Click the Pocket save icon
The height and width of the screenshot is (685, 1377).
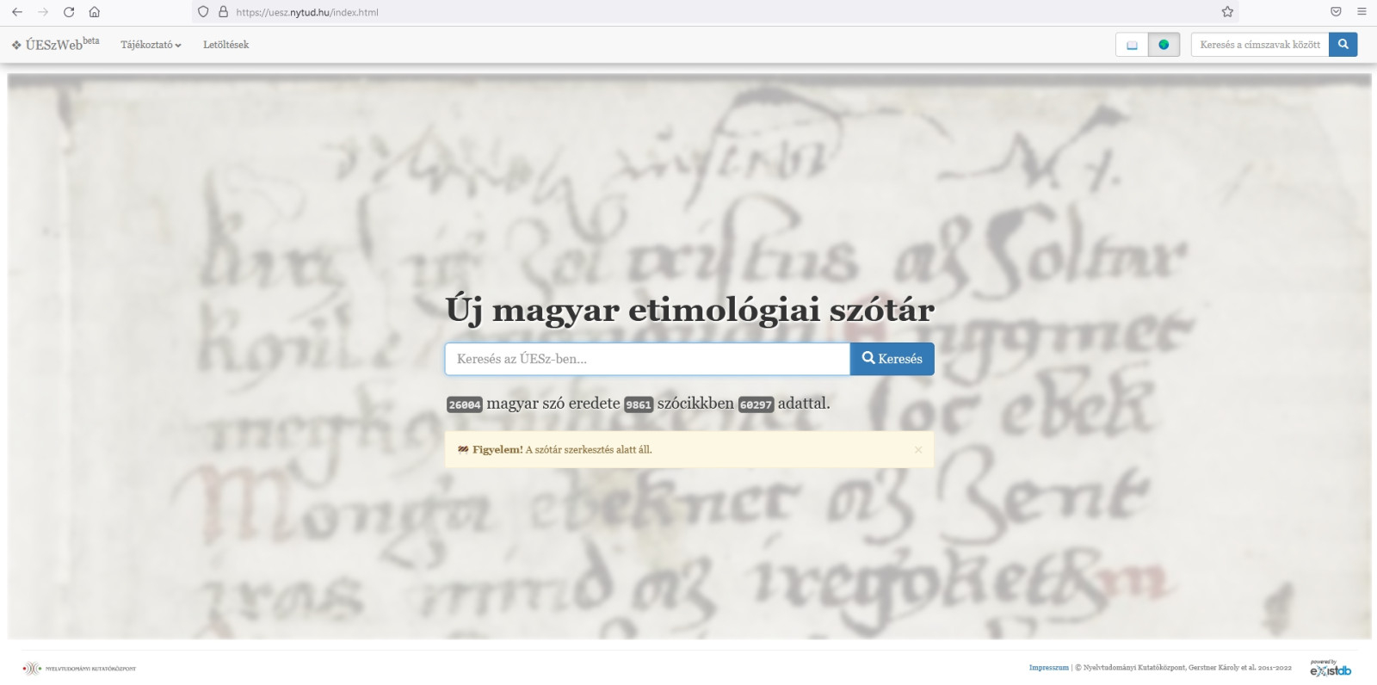coord(1336,12)
